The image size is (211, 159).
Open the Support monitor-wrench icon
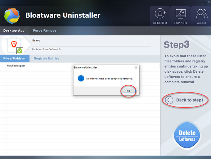coord(181,14)
